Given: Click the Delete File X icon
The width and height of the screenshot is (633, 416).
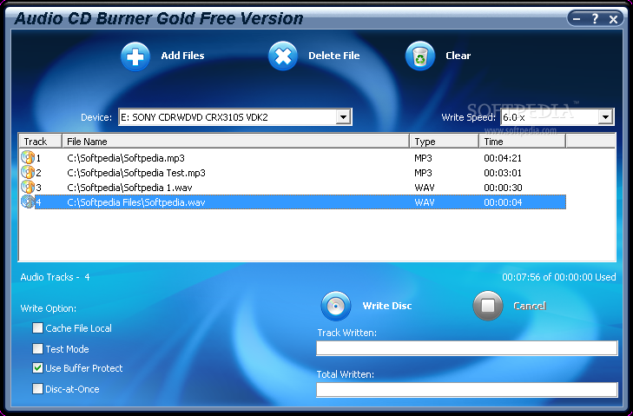Looking at the screenshot, I should click(x=282, y=56).
